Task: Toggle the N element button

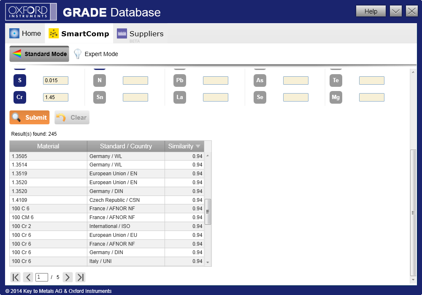Action: (100, 80)
